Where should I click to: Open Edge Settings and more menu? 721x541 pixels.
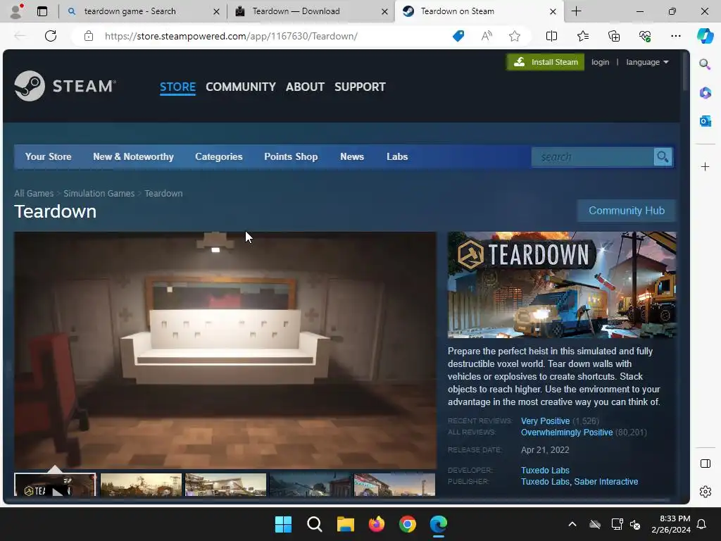tap(675, 36)
